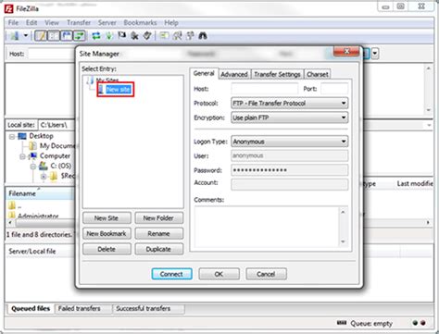
Task: Collapse the Desktop node in local tree
Action: (x=12, y=136)
